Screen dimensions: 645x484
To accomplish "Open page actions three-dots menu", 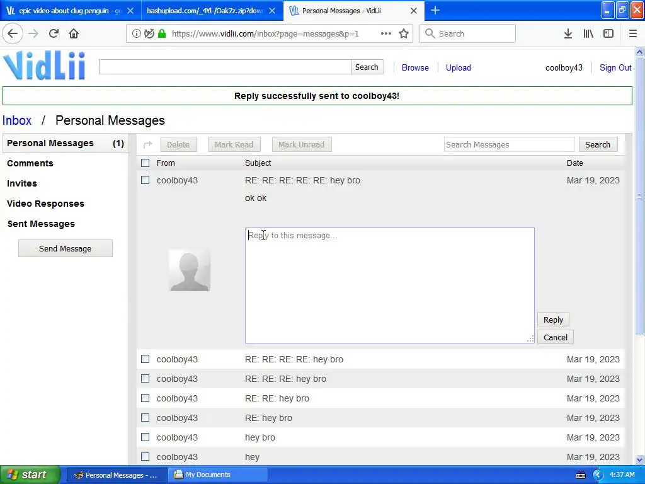I will point(386,33).
